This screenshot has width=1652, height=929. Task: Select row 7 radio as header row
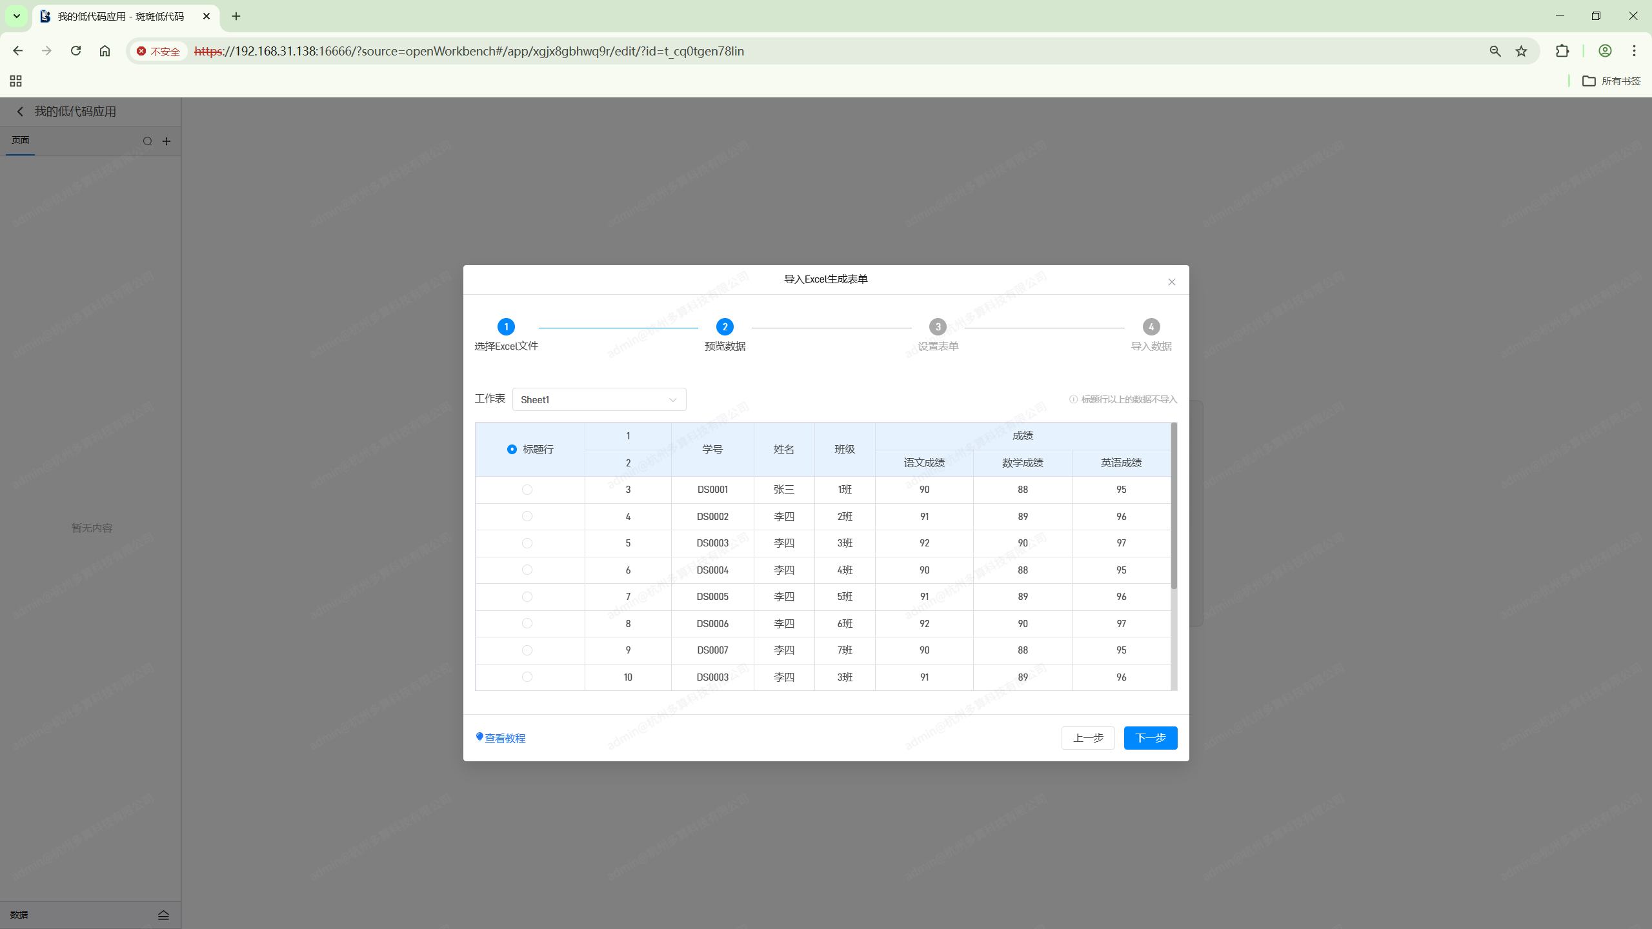click(527, 597)
